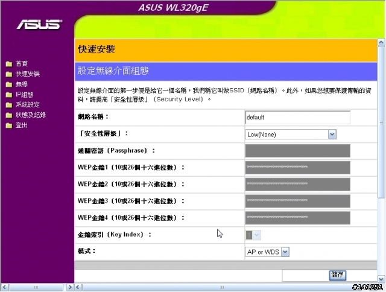Click the sidebar horizontal scroll-left arrow
Screen dimensions: 386x292
pos(4,287)
